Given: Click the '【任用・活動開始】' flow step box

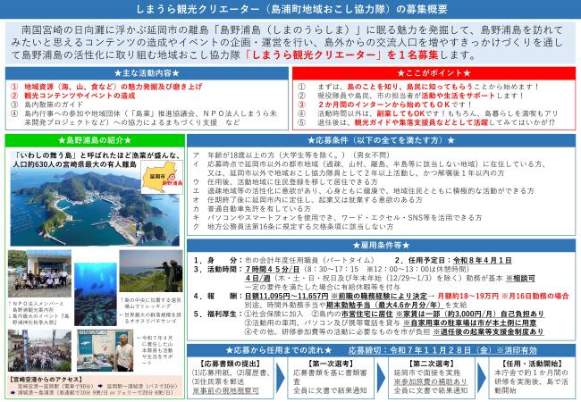Looking at the screenshot, I should pos(532,378).
